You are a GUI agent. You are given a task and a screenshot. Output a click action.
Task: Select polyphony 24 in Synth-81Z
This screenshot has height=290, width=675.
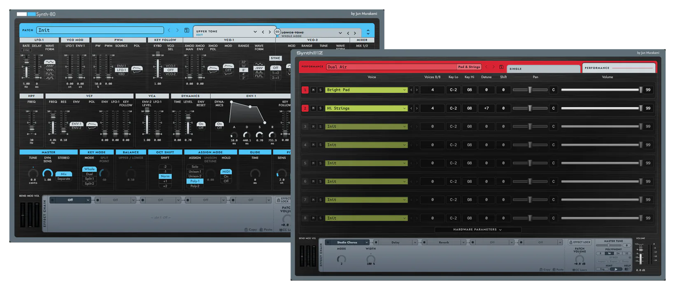point(618,253)
